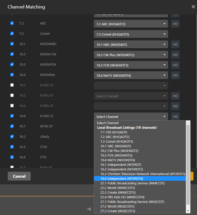The width and height of the screenshot is (197, 215).
Task: Select 16.1 Independent (WTJRDT) from list
Action: [x=140, y=165]
